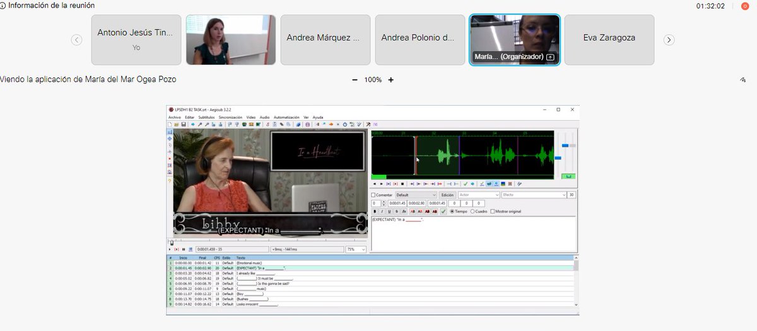Screen dimensions: 757x331
Task: Click subtitle text edit box
Action: click(474, 234)
